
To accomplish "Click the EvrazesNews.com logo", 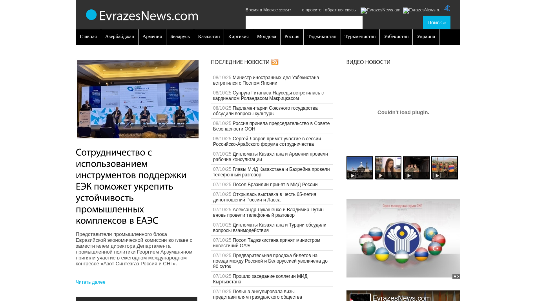I will (x=142, y=15).
